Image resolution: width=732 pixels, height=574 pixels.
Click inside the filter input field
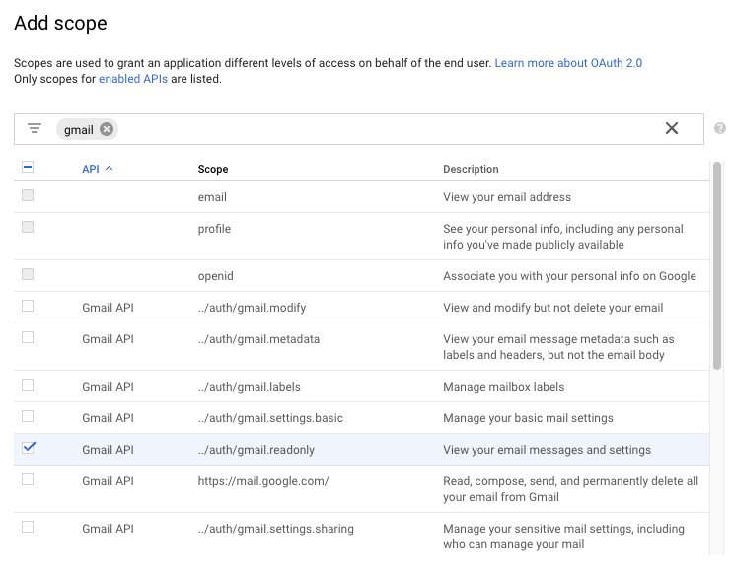pos(385,129)
